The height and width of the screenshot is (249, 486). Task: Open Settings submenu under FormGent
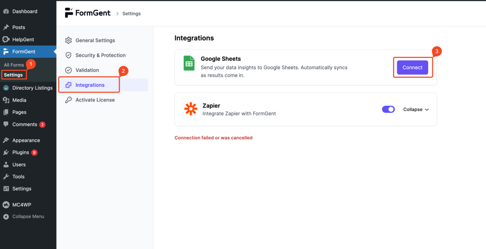coord(13,75)
